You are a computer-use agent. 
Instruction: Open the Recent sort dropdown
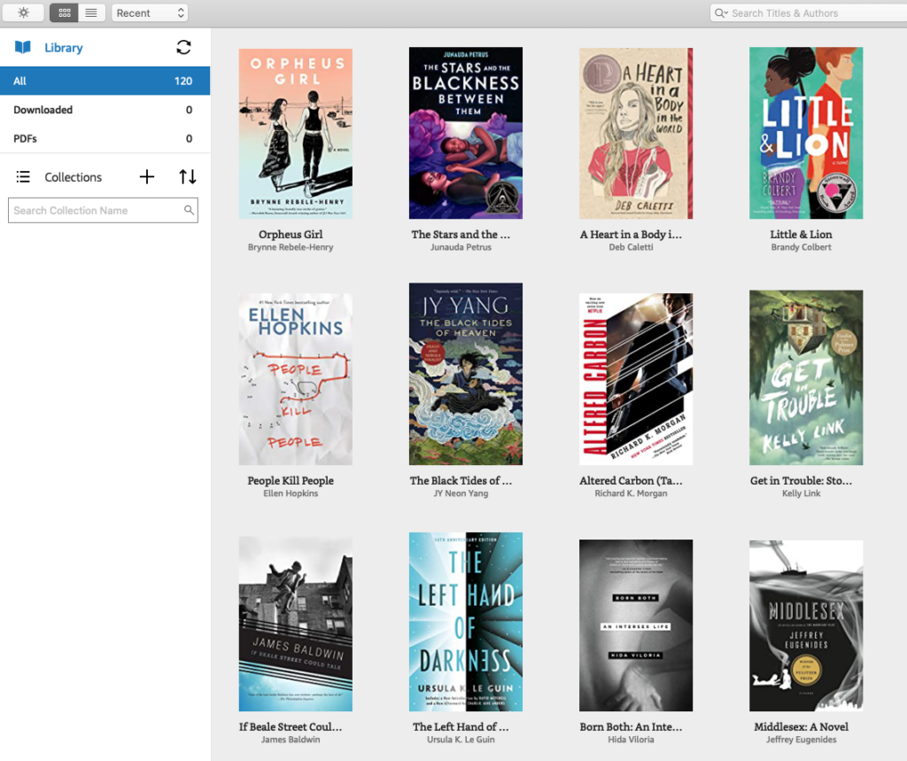(x=149, y=12)
